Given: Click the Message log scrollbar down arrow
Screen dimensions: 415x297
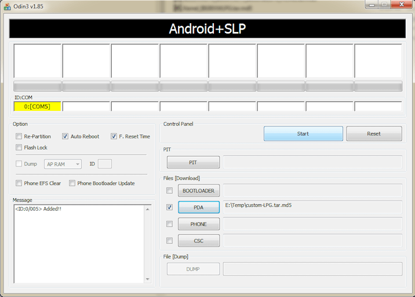Looking at the screenshot, I should [x=147, y=279].
